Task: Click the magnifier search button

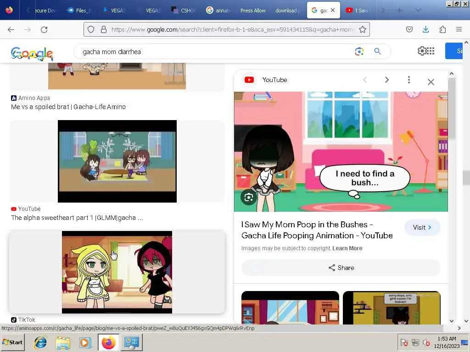Action: (377, 51)
